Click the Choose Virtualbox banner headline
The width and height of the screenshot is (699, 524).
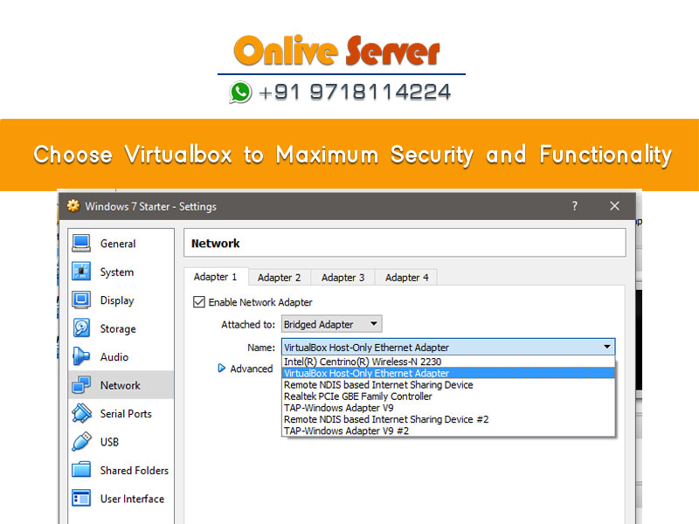[x=352, y=155]
